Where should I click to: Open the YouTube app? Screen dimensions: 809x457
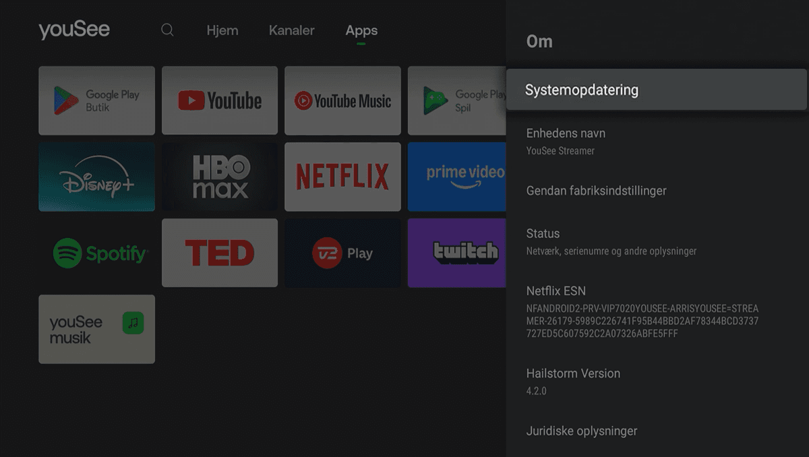click(x=219, y=100)
